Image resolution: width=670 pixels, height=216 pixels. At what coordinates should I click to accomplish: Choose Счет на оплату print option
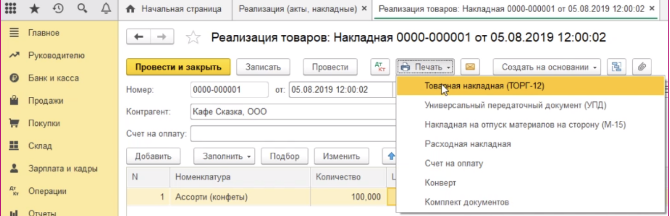pos(453,163)
